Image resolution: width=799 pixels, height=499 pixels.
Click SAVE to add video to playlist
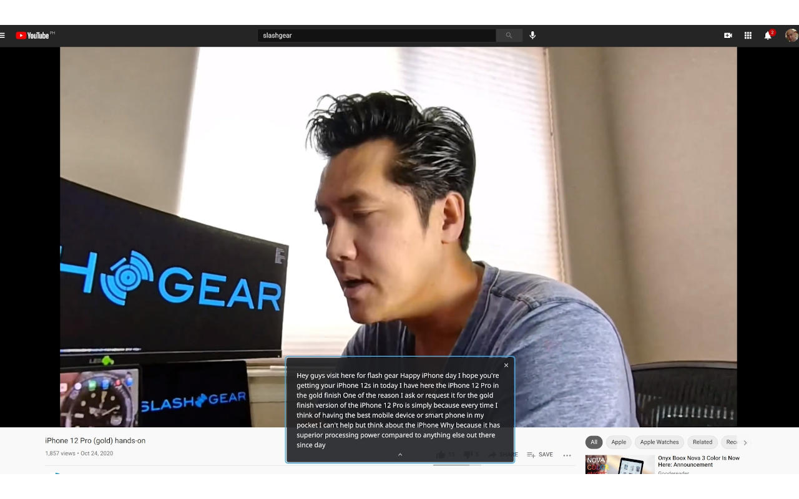(x=540, y=455)
